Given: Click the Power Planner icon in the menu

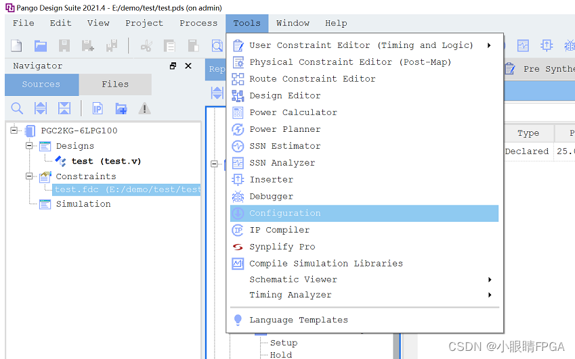Looking at the screenshot, I should pyautogui.click(x=238, y=129).
